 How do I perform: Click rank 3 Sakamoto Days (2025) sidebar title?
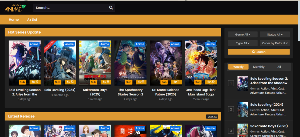(x=269, y=126)
